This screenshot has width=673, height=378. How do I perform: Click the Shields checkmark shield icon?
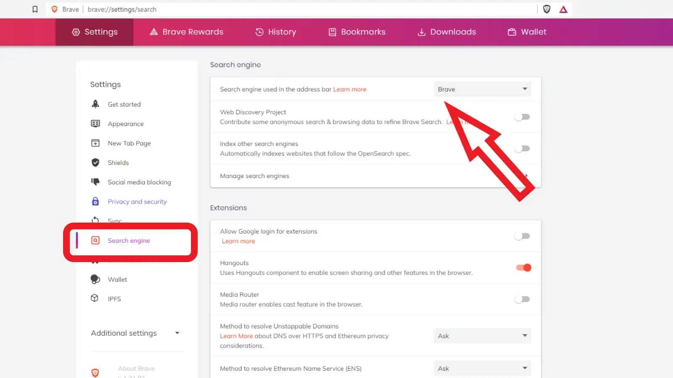click(x=95, y=163)
